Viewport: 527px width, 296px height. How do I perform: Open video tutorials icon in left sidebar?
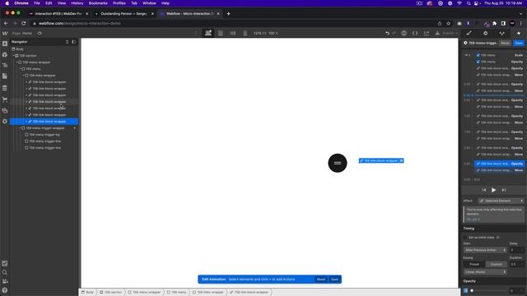[5, 281]
